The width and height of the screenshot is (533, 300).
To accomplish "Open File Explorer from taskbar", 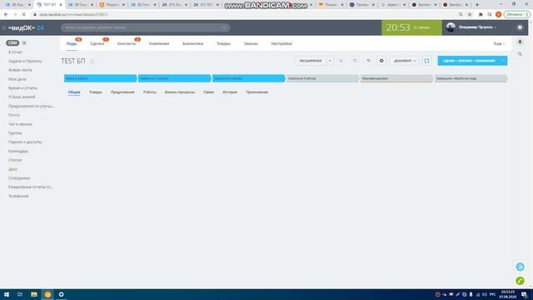I will click(x=33, y=294).
